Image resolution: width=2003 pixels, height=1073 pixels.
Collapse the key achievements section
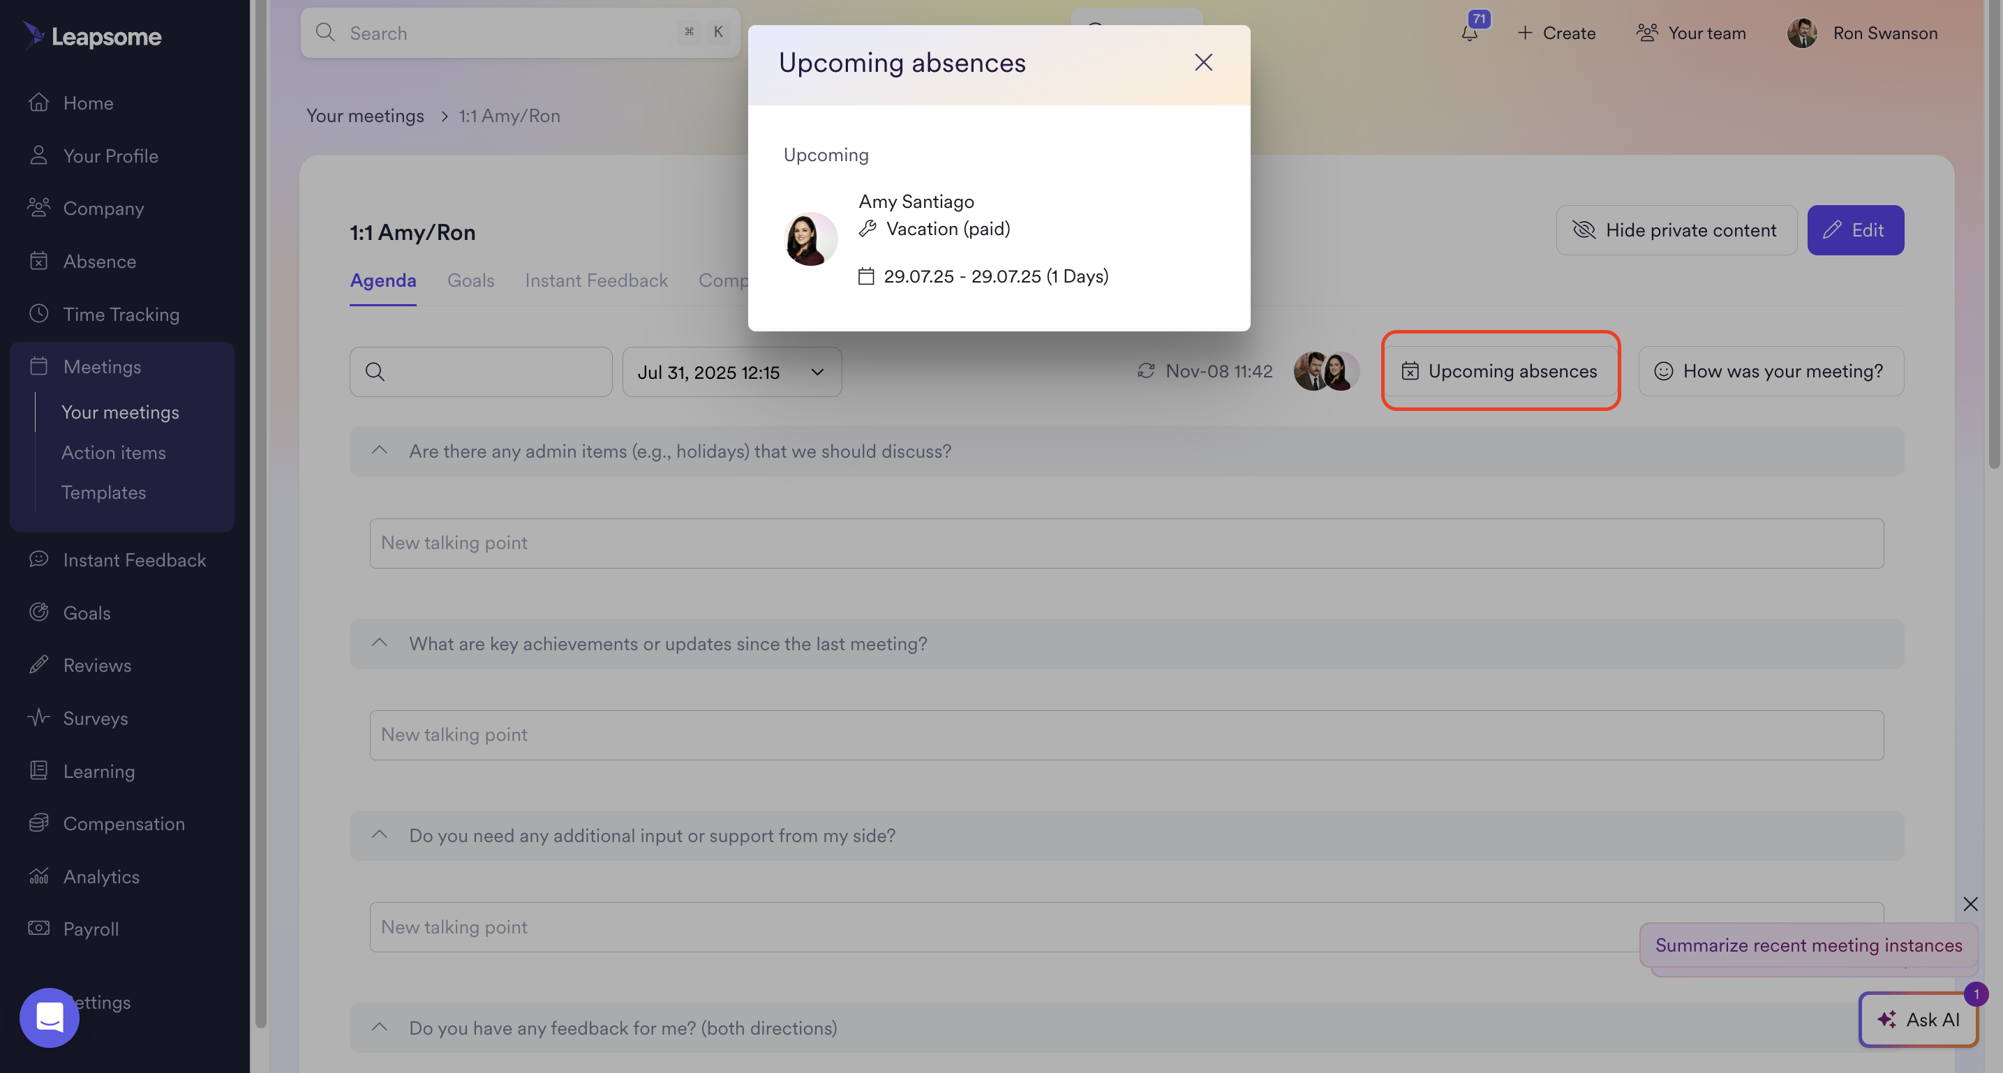pyautogui.click(x=379, y=643)
